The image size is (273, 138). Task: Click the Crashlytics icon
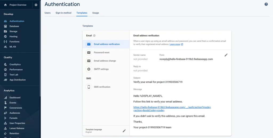(5, 64)
